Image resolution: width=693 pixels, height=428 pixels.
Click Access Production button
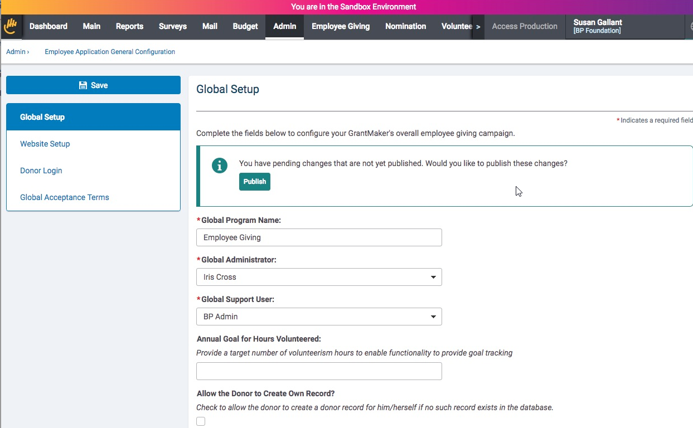(x=525, y=26)
